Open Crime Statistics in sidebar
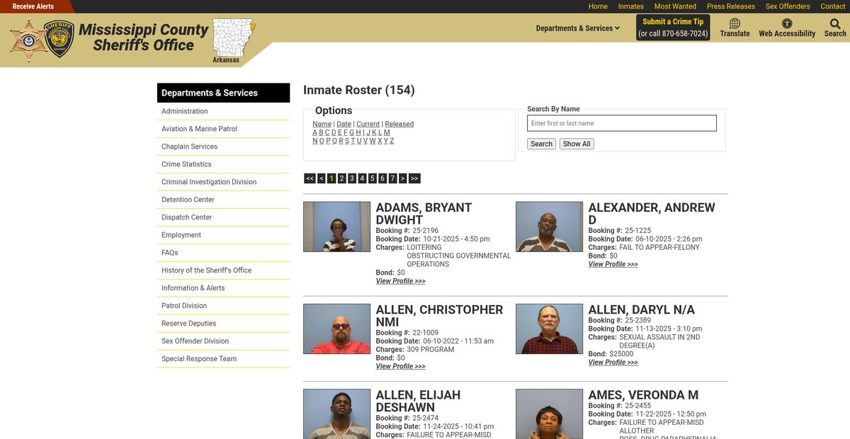Viewport: 850px width, 439px height. click(x=223, y=164)
